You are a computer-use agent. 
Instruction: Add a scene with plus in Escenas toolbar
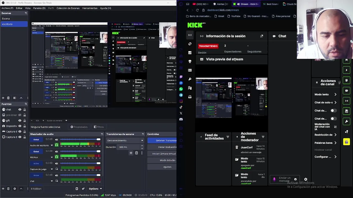[3, 98]
